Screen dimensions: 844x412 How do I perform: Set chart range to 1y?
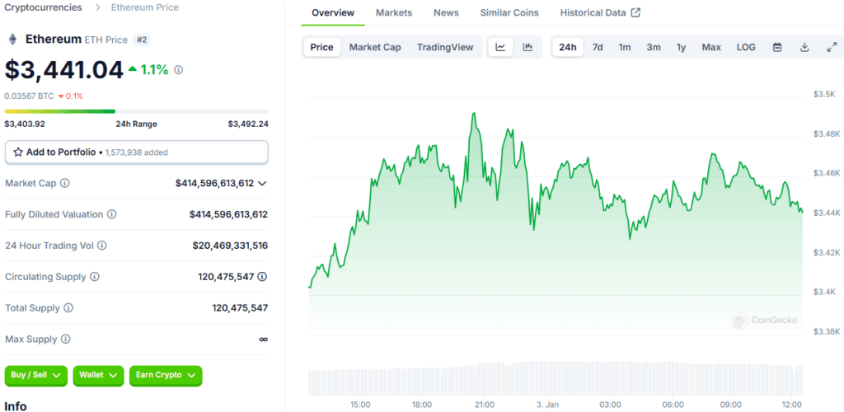tap(682, 47)
